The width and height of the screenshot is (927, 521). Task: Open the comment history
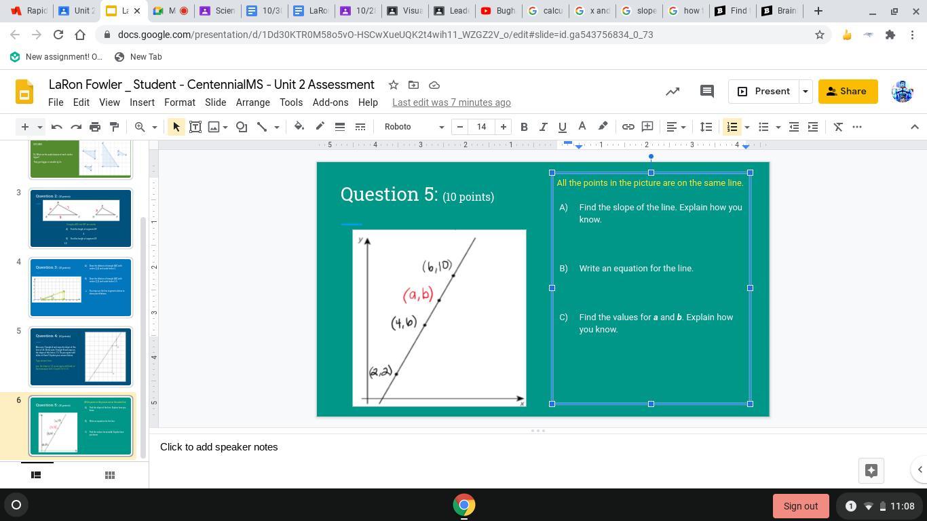click(706, 92)
